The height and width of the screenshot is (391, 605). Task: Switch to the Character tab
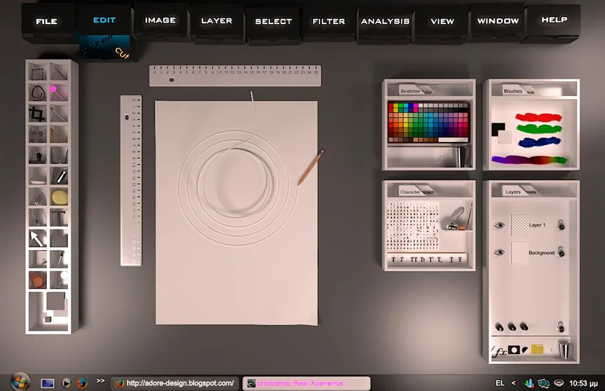coord(410,192)
